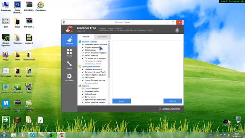The image size is (245, 138).
Task: Open the film-strip video file on desktop
Action: [29, 39]
